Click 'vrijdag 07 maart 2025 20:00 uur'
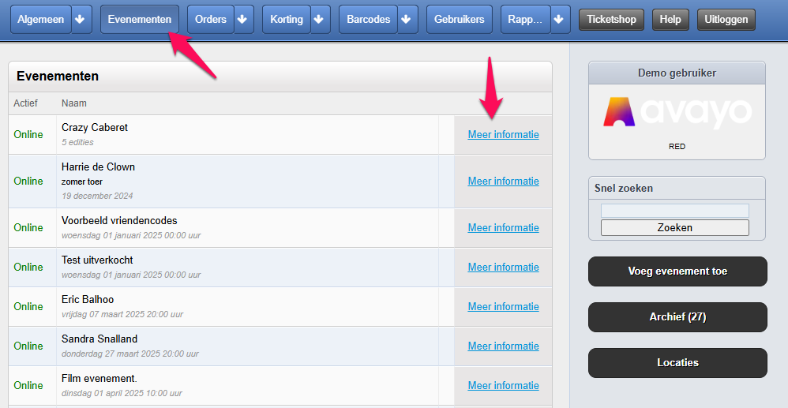Viewport: 788px width, 408px height. [122, 315]
